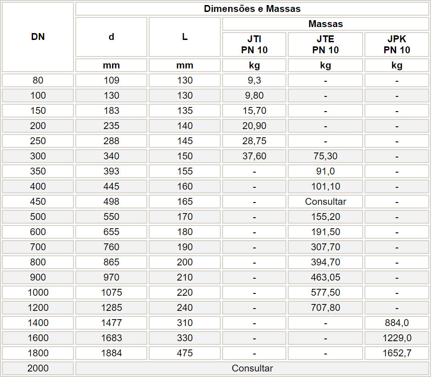This screenshot has height=377, width=431.
Task: Select the mass value '28,75'
Action: coord(254,141)
